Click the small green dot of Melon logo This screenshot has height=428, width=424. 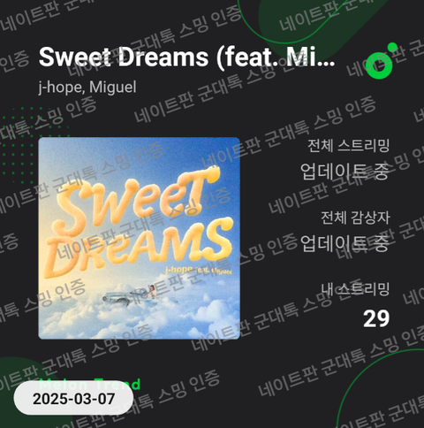pyautogui.click(x=392, y=48)
